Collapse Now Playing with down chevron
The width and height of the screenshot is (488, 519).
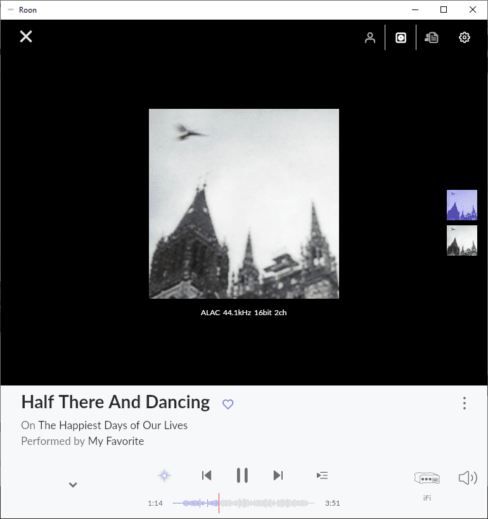[73, 485]
